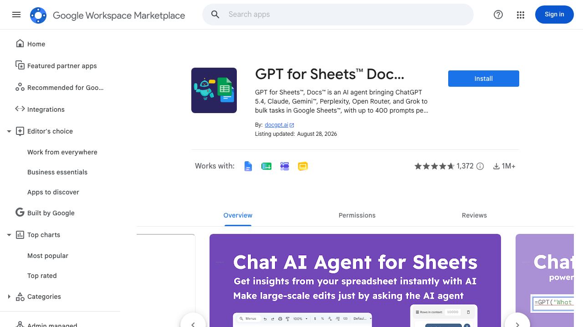The height and width of the screenshot is (327, 583).
Task: Click the Top charts icon
Action: (x=20, y=235)
